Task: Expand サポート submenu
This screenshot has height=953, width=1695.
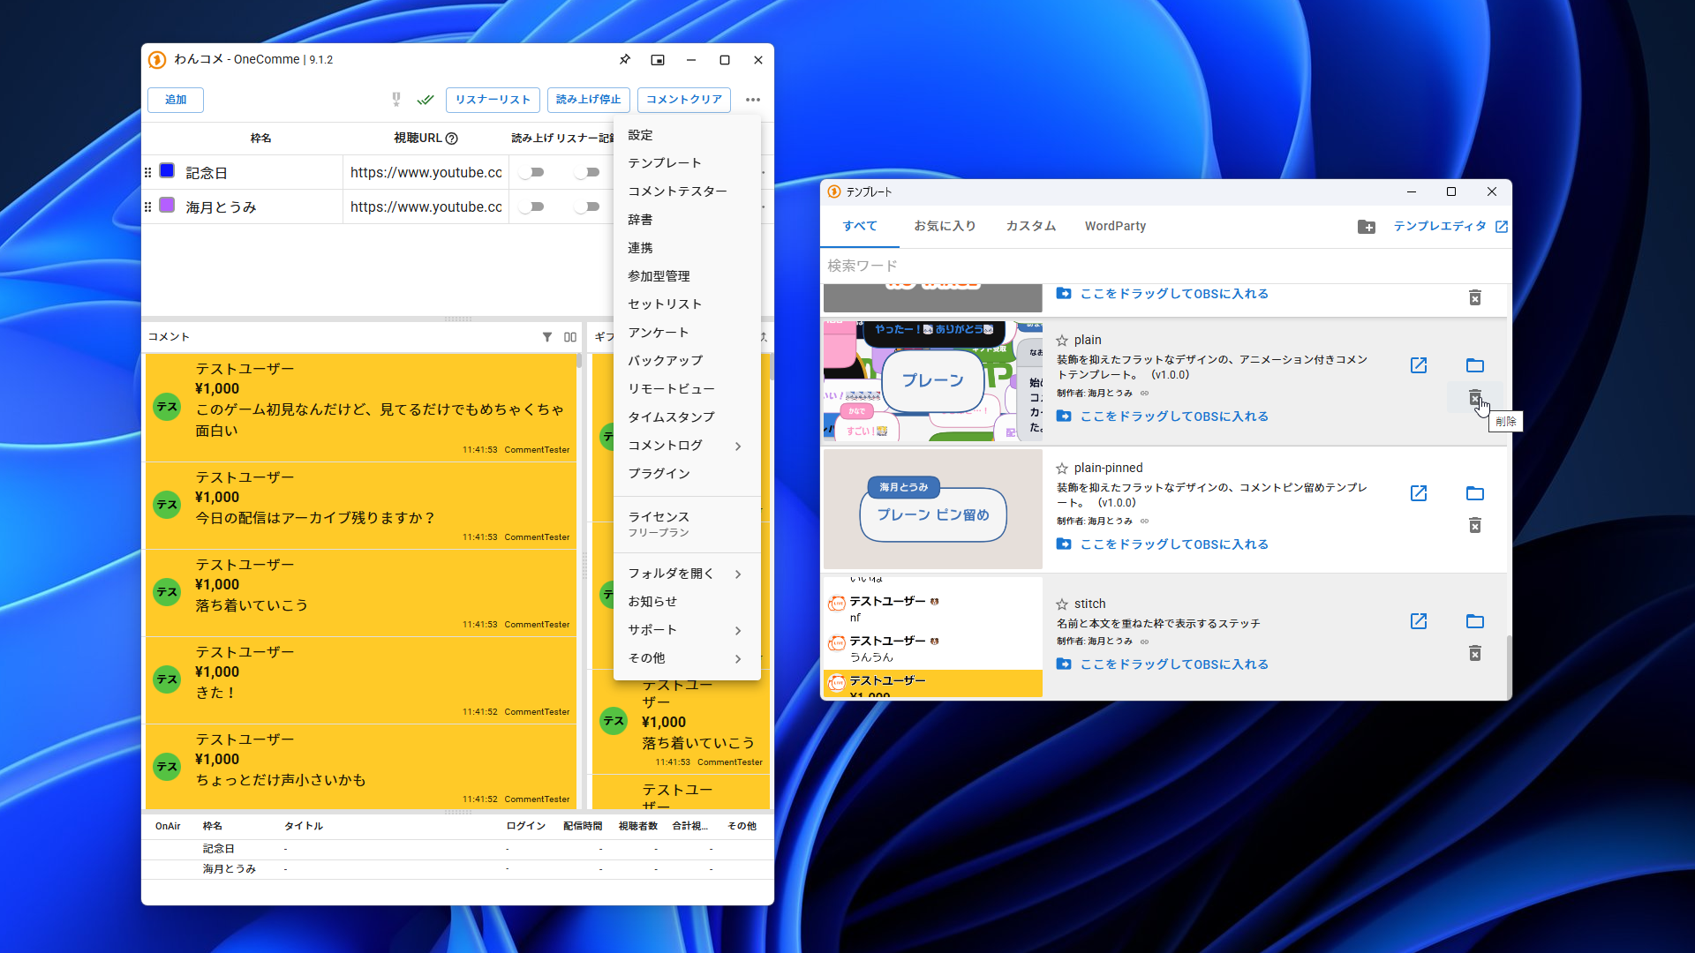Action: point(687,630)
